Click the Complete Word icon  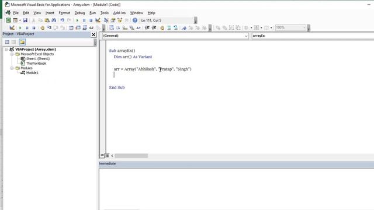[138, 28]
